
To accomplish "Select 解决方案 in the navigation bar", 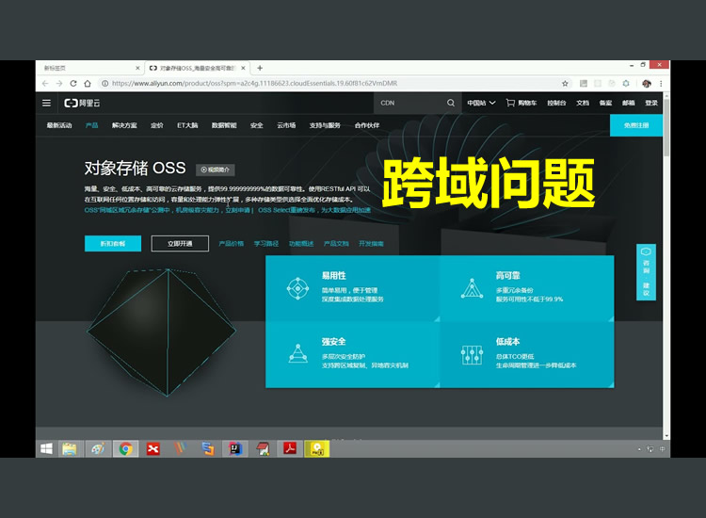I will point(124,124).
